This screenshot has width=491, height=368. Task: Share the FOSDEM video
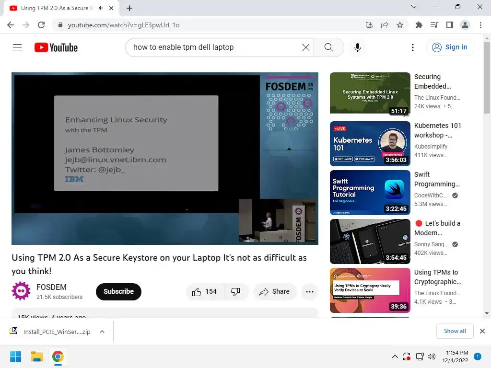(275, 292)
